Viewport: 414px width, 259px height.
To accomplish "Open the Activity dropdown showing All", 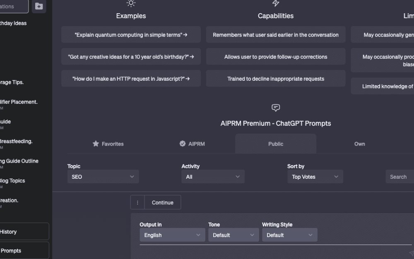I will coord(213,176).
